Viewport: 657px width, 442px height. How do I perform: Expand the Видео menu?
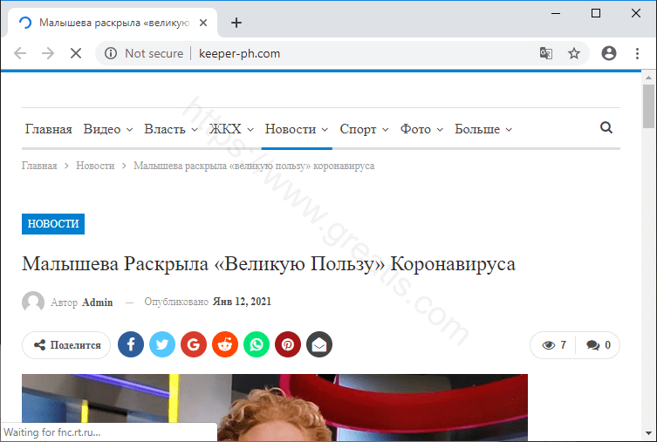click(x=108, y=129)
